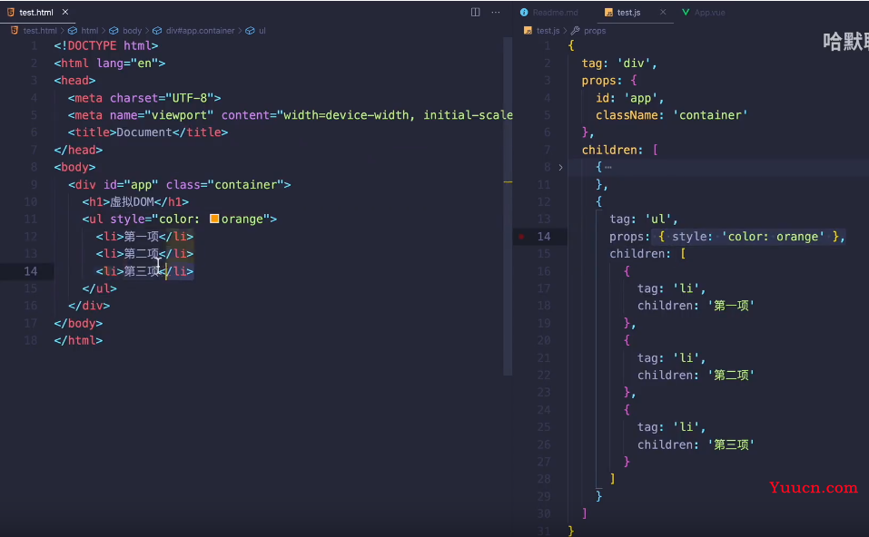Remove the breakpoint on line 14 in test.js
Image resolution: width=869 pixels, height=537 pixels.
click(x=521, y=237)
